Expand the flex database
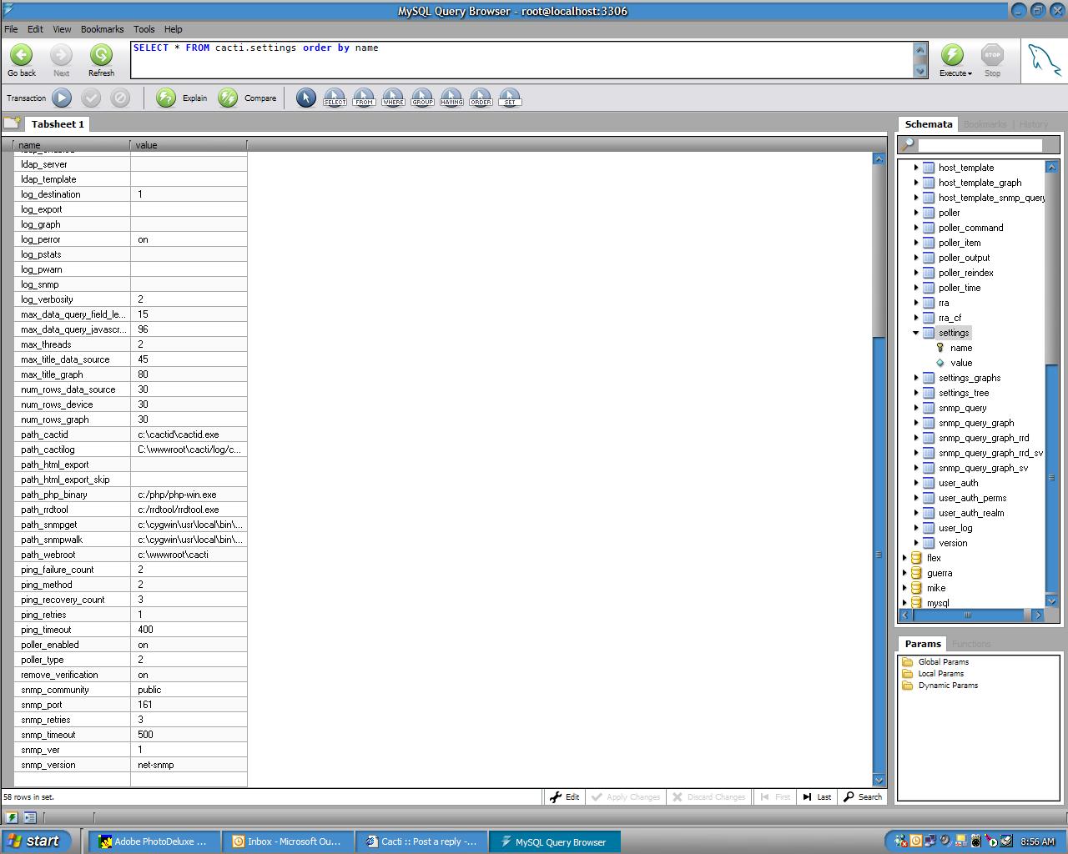The image size is (1068, 854). click(904, 558)
